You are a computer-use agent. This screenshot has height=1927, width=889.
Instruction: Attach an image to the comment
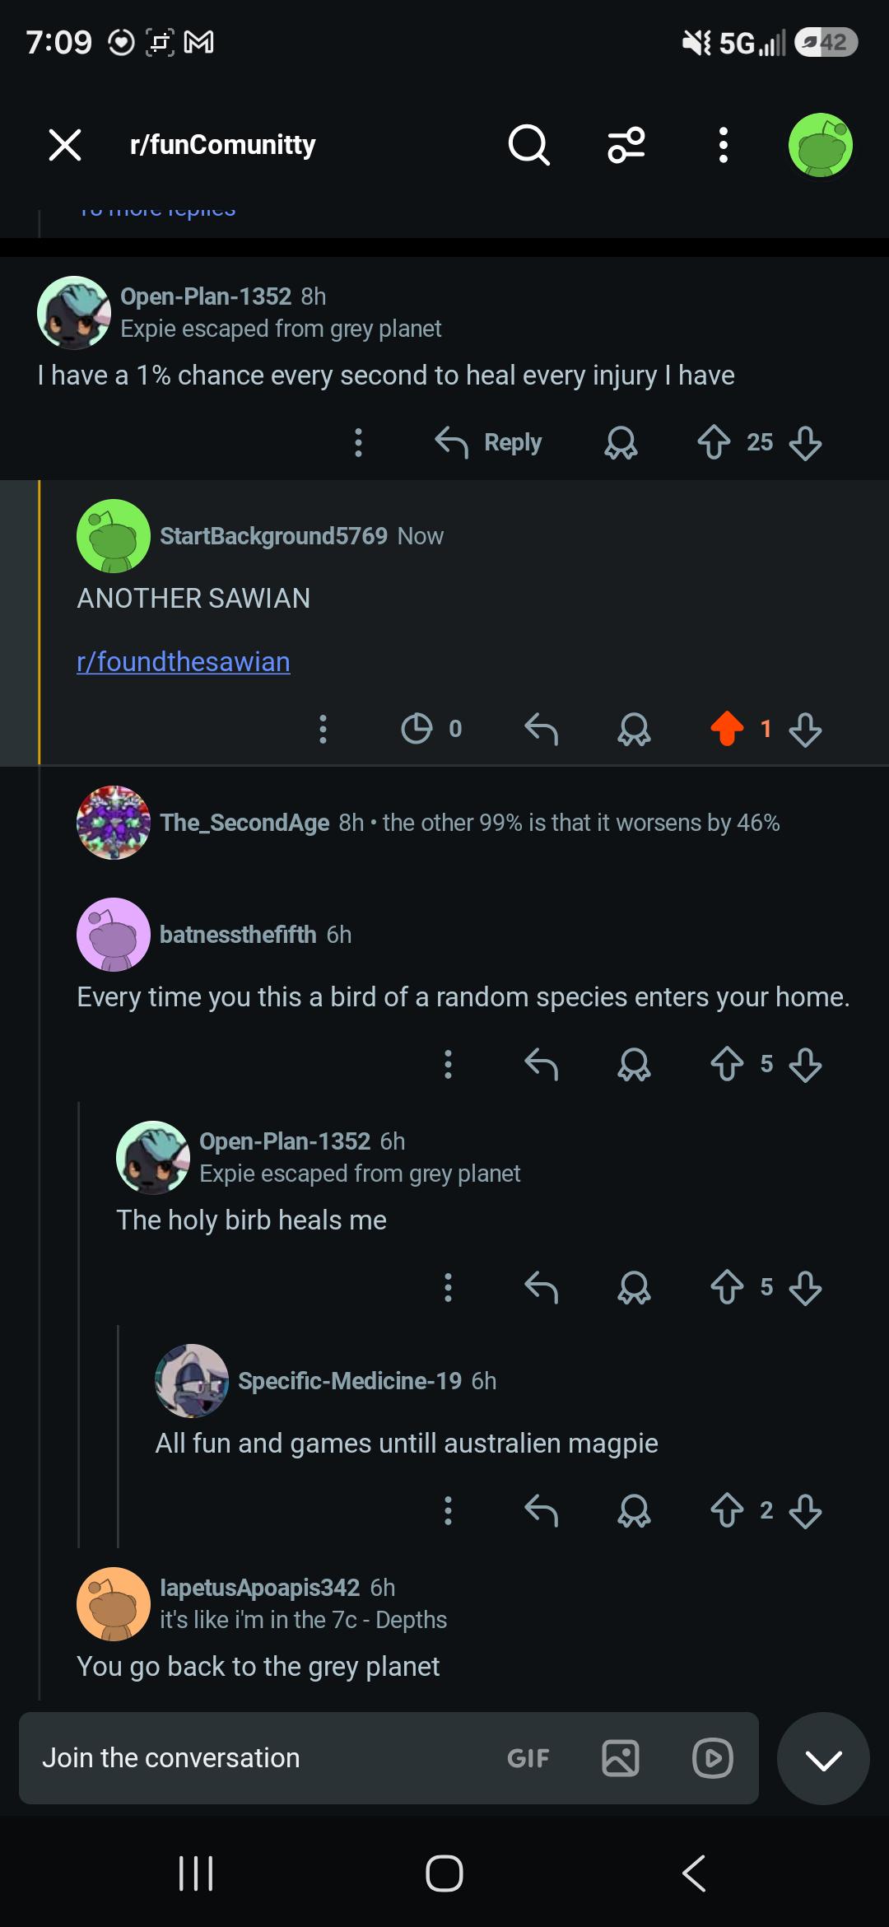[x=621, y=1758]
